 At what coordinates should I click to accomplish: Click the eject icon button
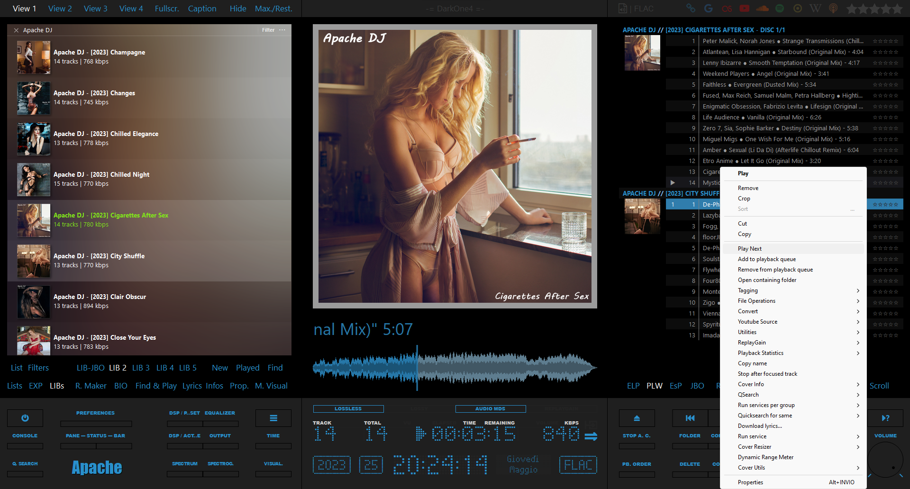coord(637,418)
